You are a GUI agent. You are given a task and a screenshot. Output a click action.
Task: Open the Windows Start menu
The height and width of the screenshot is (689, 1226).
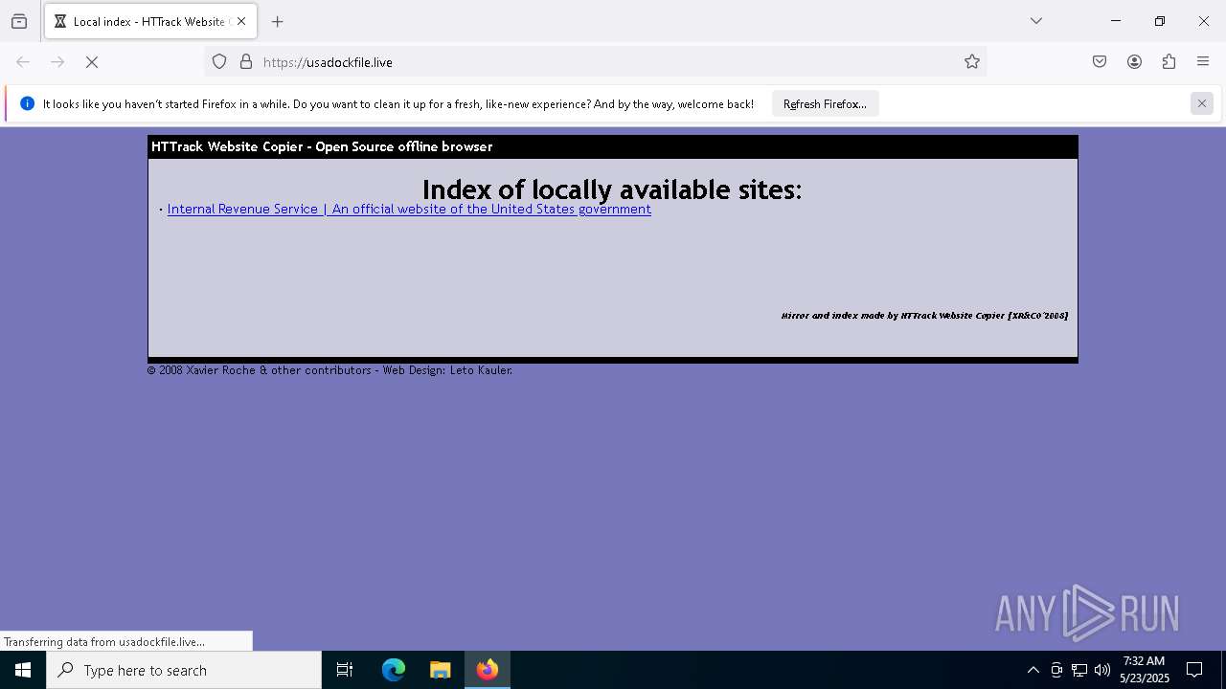coord(23,670)
